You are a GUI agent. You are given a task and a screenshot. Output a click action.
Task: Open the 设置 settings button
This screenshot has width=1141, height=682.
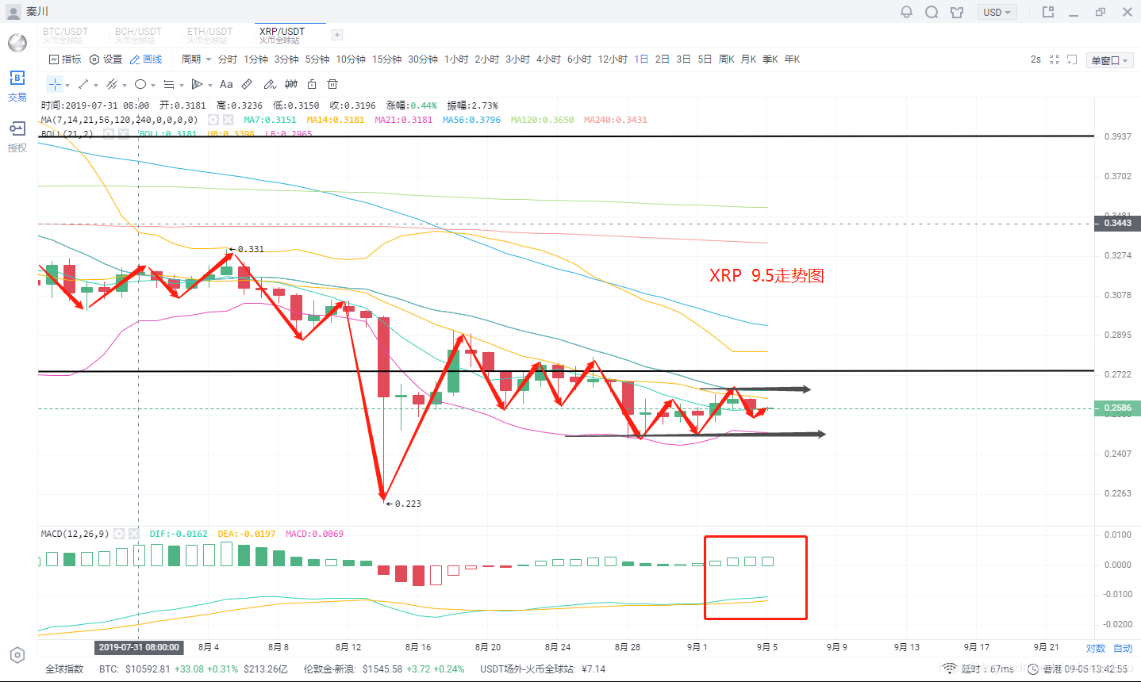coord(106,59)
